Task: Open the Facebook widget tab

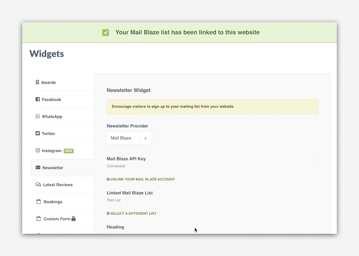Action: (51, 99)
